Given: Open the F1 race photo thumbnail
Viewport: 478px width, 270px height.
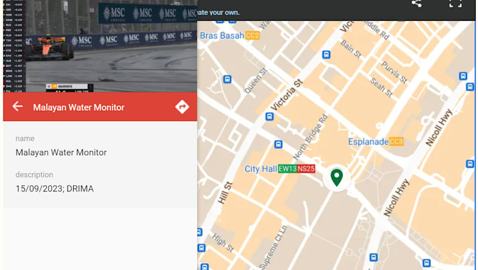Looking at the screenshot, I should coord(100,46).
